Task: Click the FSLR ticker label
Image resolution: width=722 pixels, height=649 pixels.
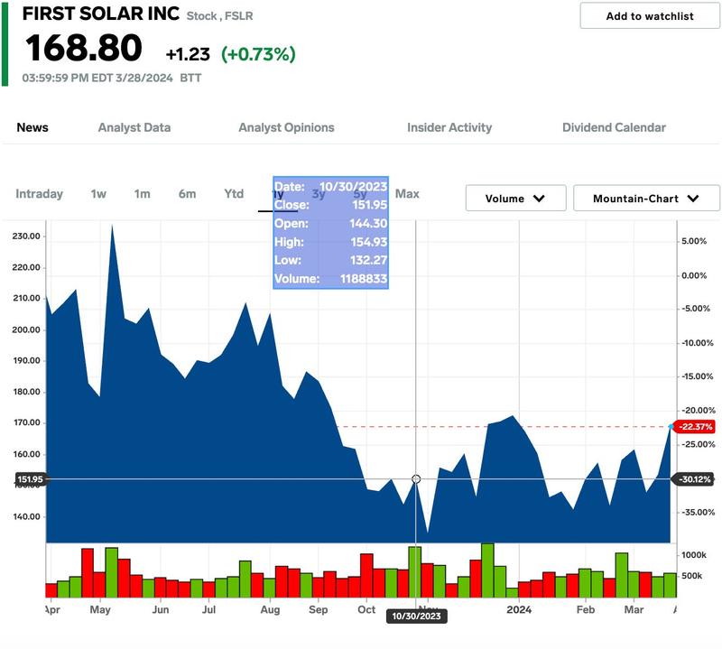Action: pos(238,16)
